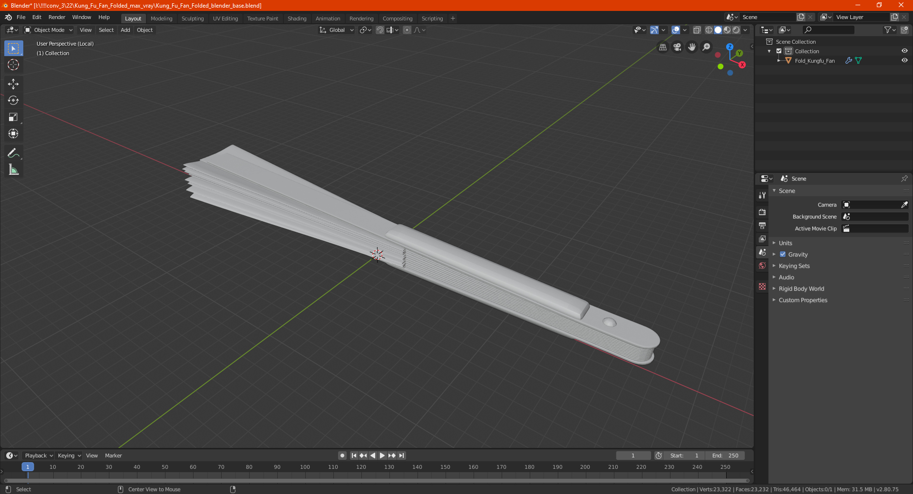Toggle the Gravity checkbox
The image size is (913, 494).
(783, 255)
